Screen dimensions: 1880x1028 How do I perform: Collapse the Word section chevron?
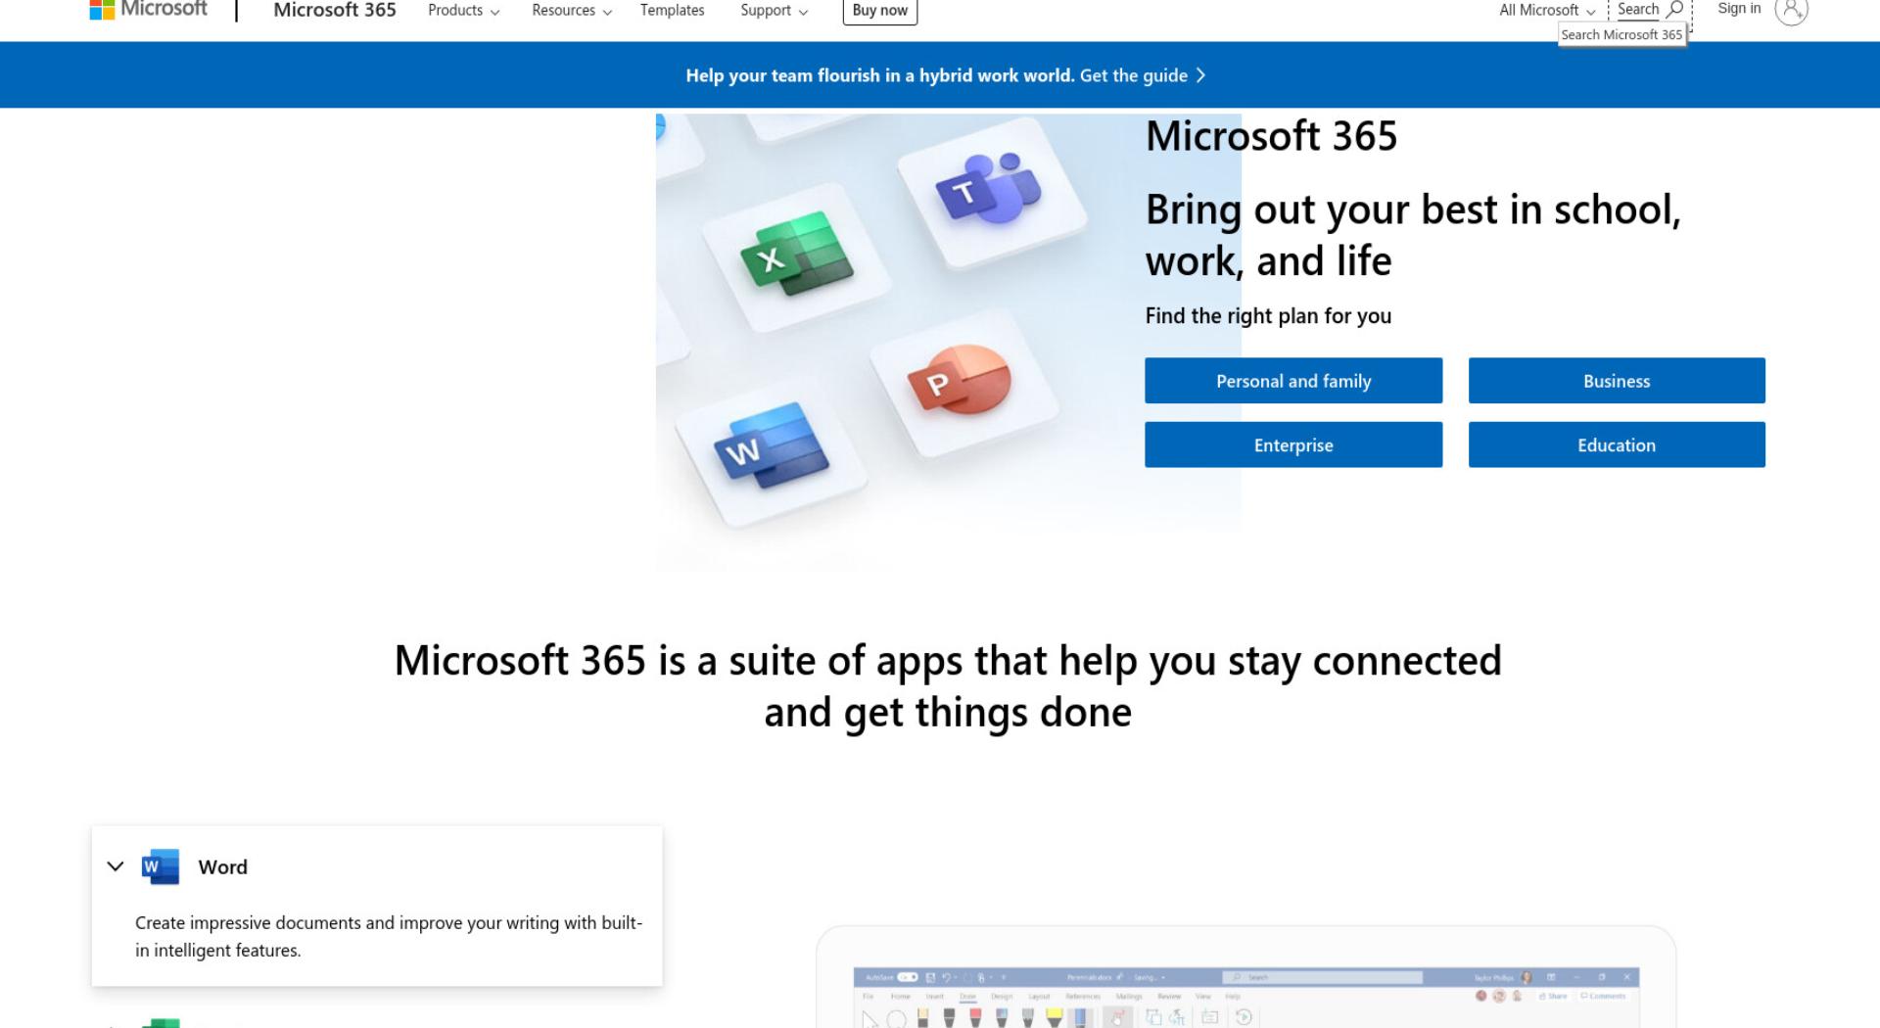coord(116,866)
